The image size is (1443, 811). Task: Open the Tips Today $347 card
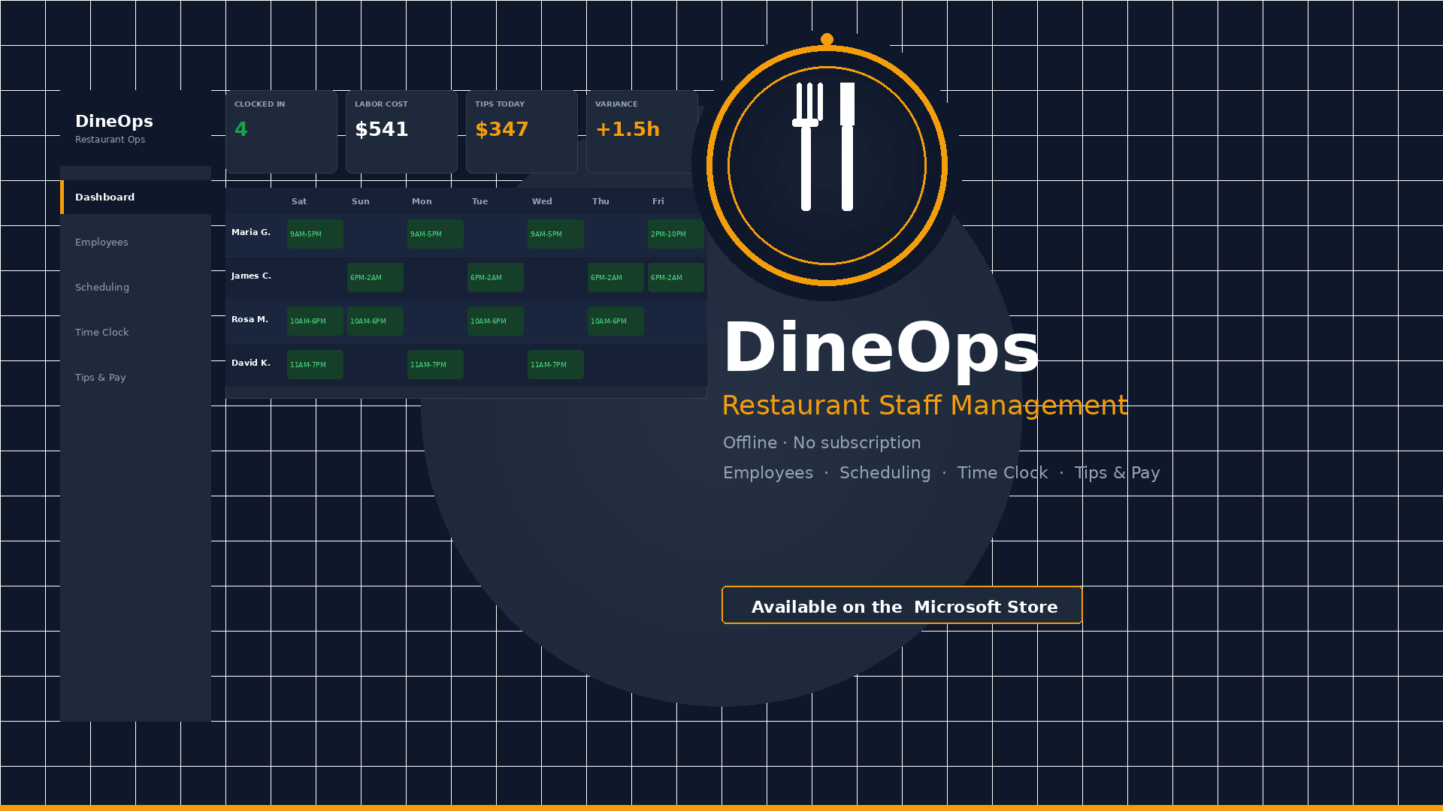point(522,132)
